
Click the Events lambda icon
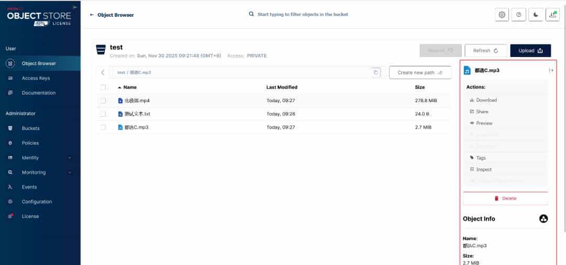(10, 187)
